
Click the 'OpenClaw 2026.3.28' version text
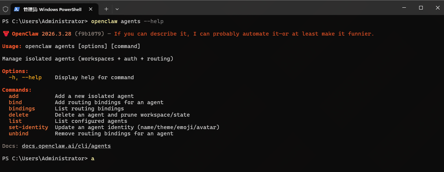(x=42, y=34)
